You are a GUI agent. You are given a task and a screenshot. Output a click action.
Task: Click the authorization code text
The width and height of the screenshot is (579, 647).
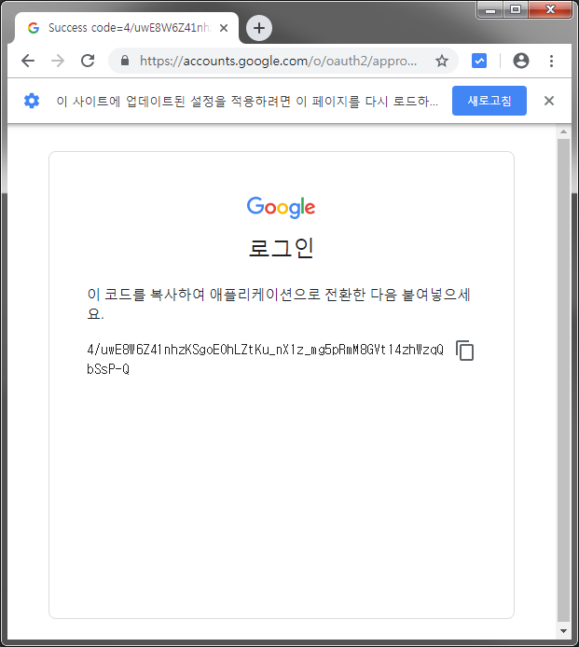pyautogui.click(x=265, y=359)
